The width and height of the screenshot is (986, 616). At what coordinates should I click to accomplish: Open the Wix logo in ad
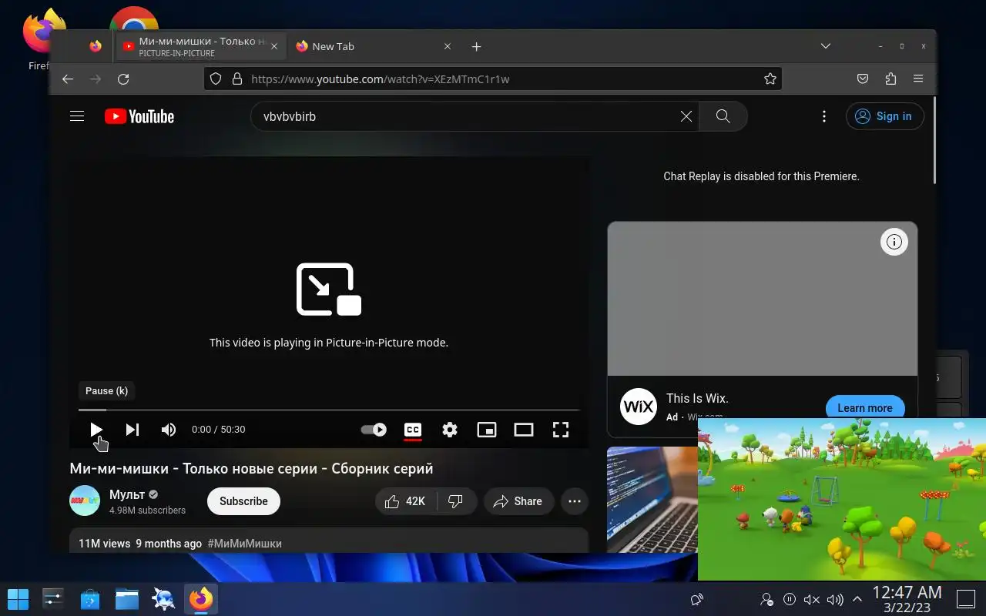[639, 406]
